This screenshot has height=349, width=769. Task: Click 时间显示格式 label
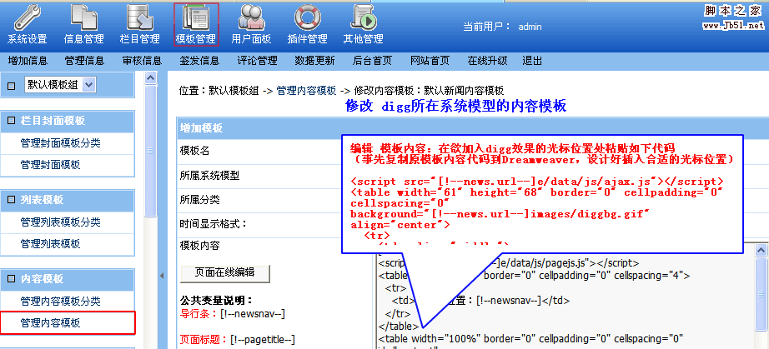[214, 224]
